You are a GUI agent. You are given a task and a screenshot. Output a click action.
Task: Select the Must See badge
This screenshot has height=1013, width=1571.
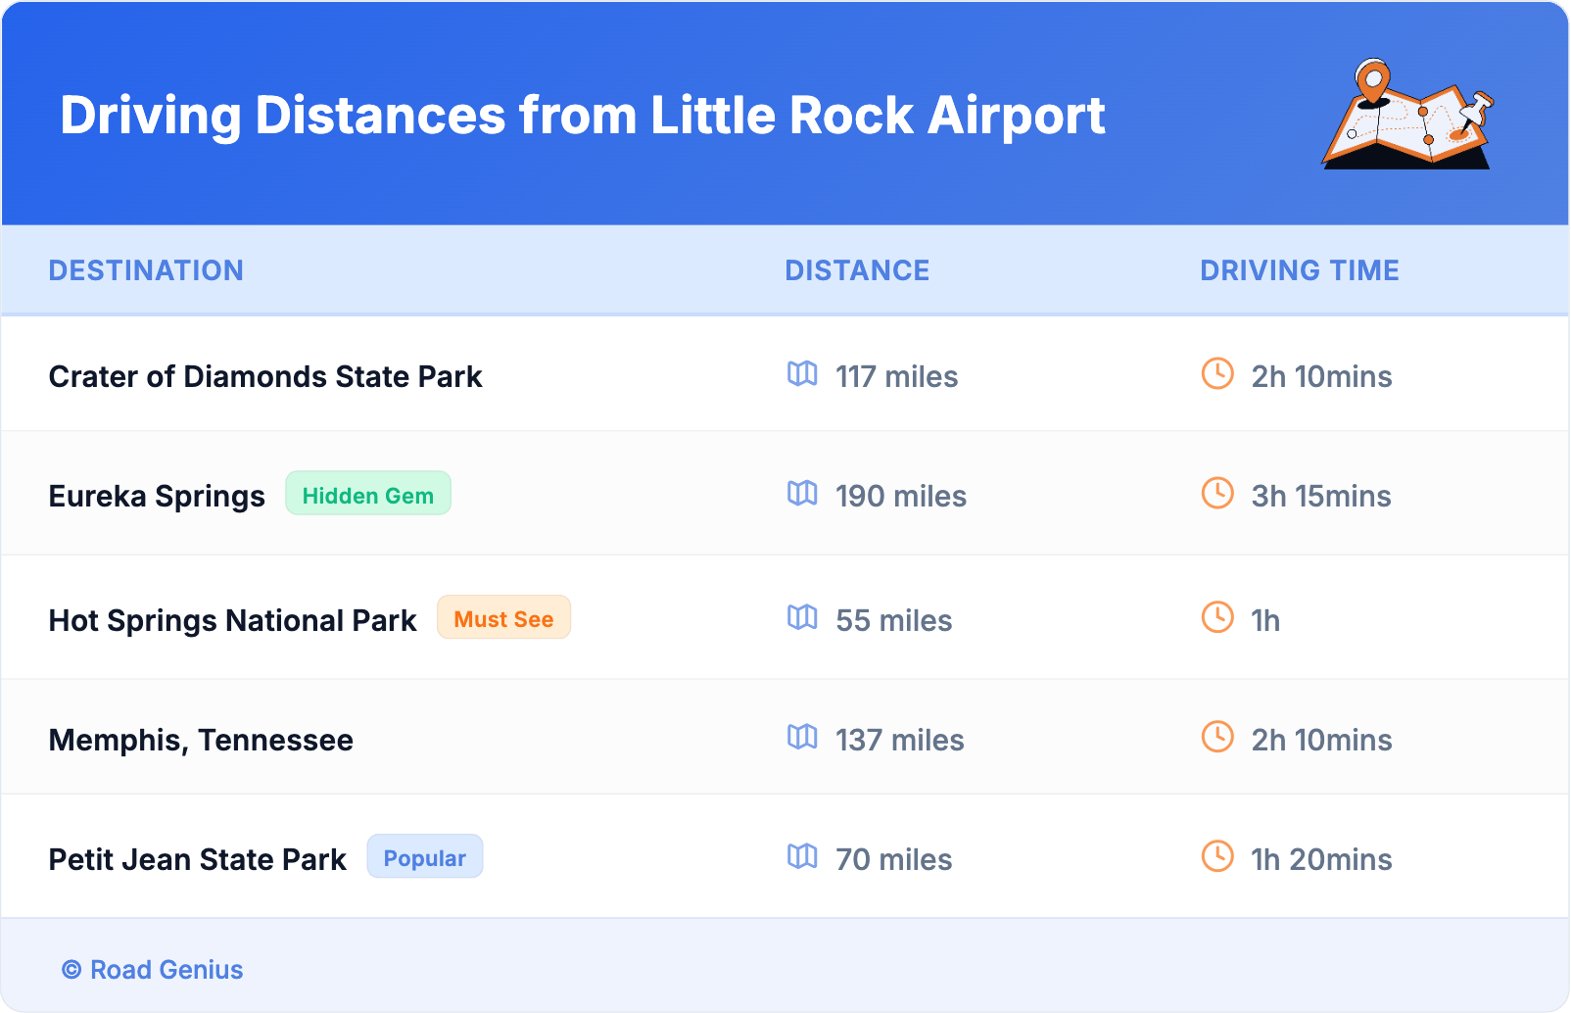(503, 618)
